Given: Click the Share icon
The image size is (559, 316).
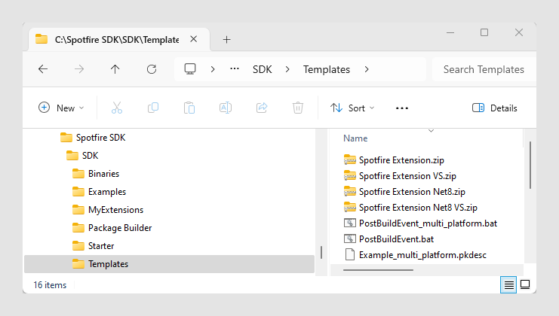Looking at the screenshot, I should pos(262,108).
